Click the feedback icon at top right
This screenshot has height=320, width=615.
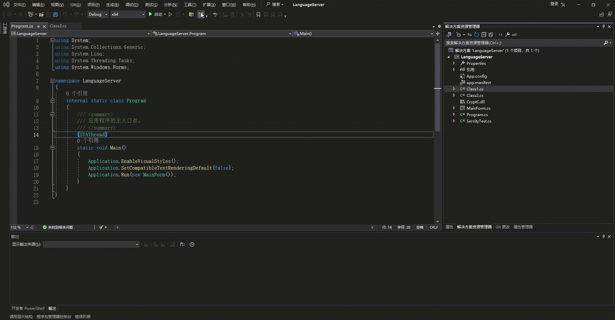[610, 14]
